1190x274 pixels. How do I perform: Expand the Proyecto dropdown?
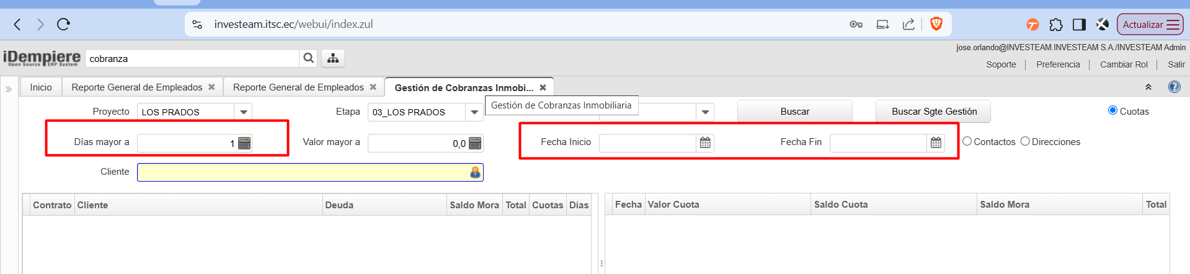(244, 112)
